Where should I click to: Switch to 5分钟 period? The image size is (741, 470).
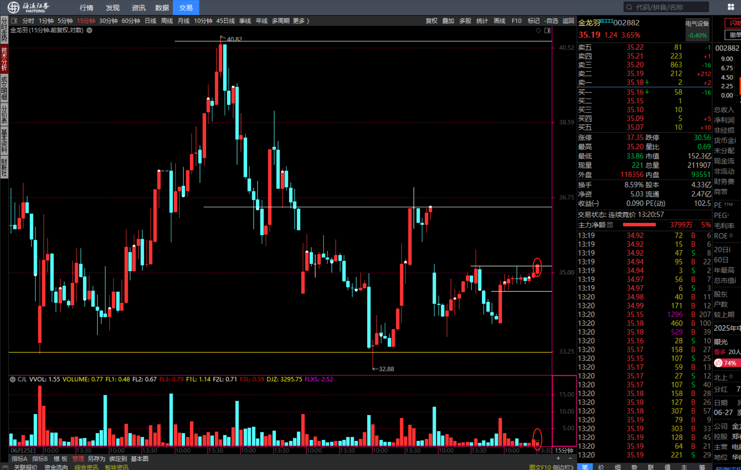coord(65,21)
